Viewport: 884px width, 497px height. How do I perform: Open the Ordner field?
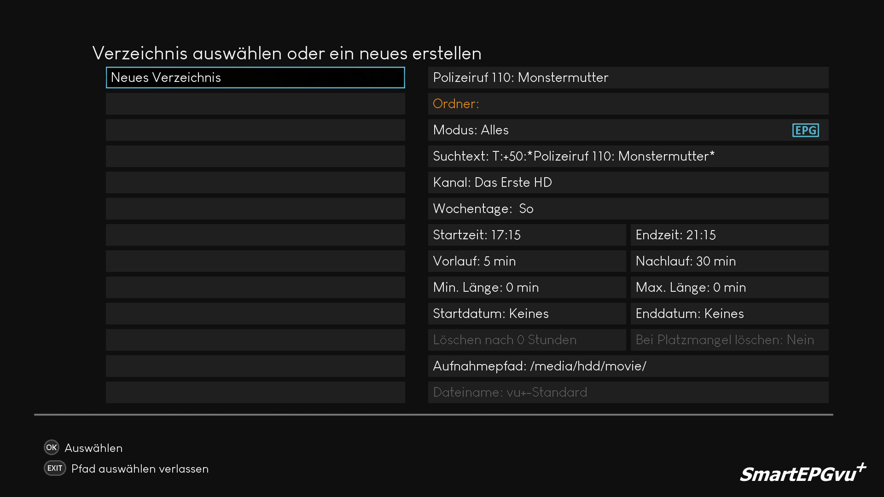628,104
